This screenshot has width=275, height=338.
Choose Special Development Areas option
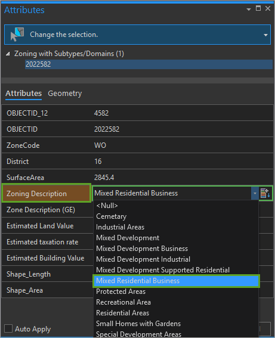click(x=176, y=334)
